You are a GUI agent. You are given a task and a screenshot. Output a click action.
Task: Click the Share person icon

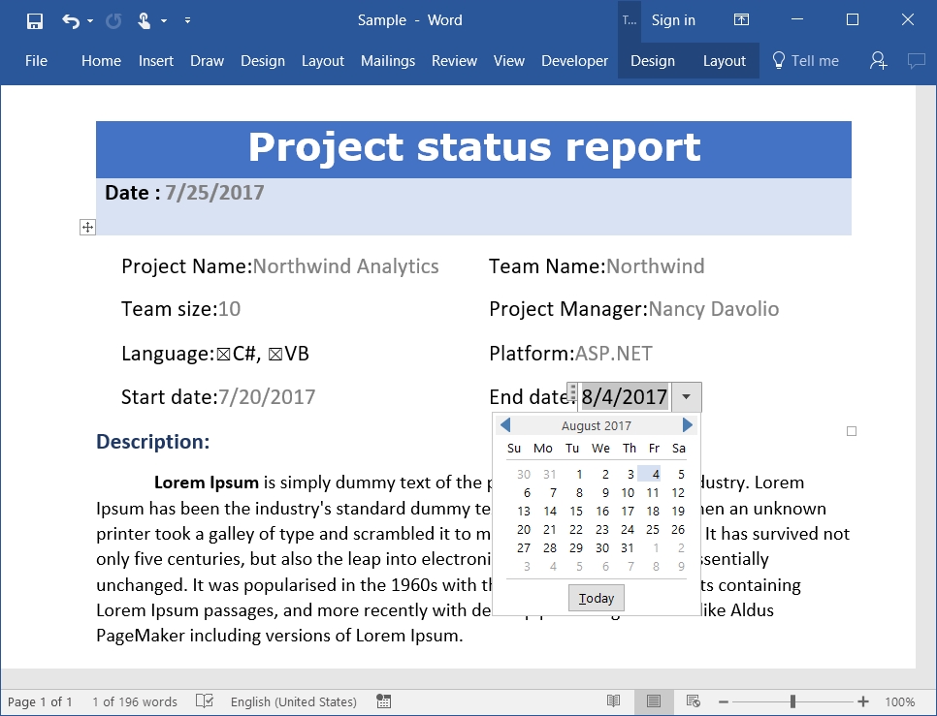[878, 61]
